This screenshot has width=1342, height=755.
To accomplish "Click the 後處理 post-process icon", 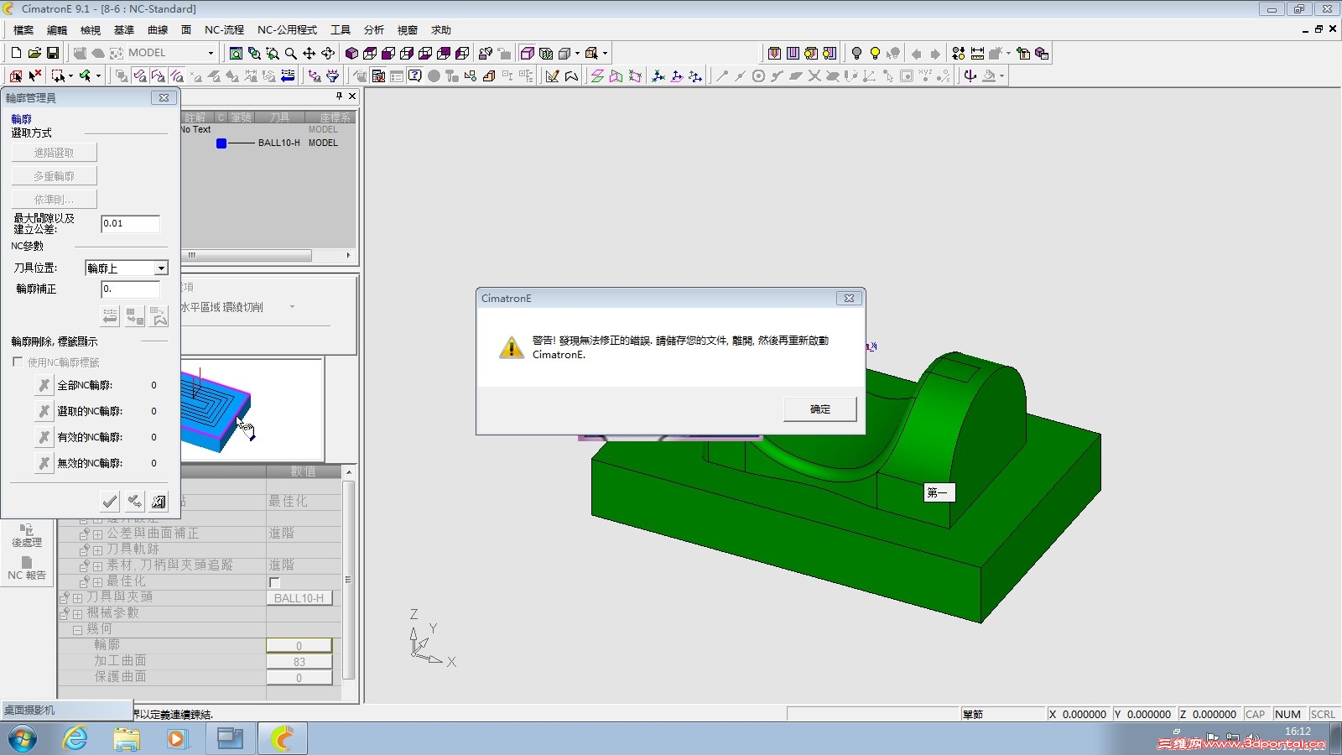I will click(x=27, y=535).
